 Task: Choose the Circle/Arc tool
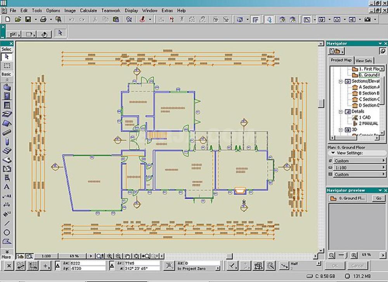click(7, 232)
